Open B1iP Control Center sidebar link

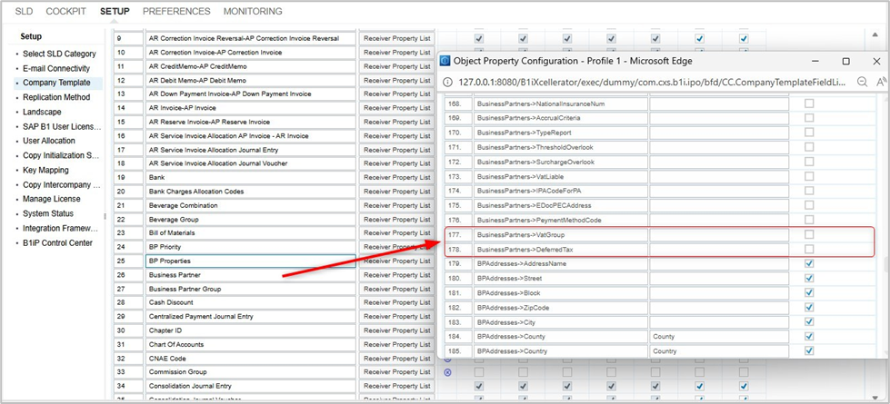[57, 243]
